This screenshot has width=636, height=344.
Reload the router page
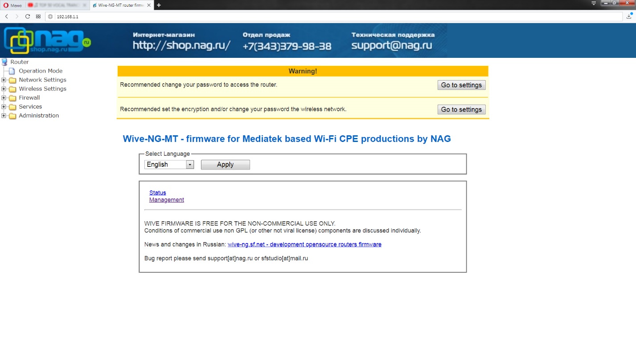(x=28, y=16)
